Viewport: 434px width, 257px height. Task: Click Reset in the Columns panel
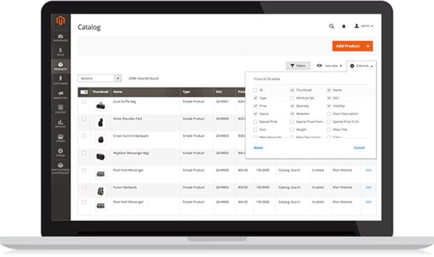tap(258, 148)
